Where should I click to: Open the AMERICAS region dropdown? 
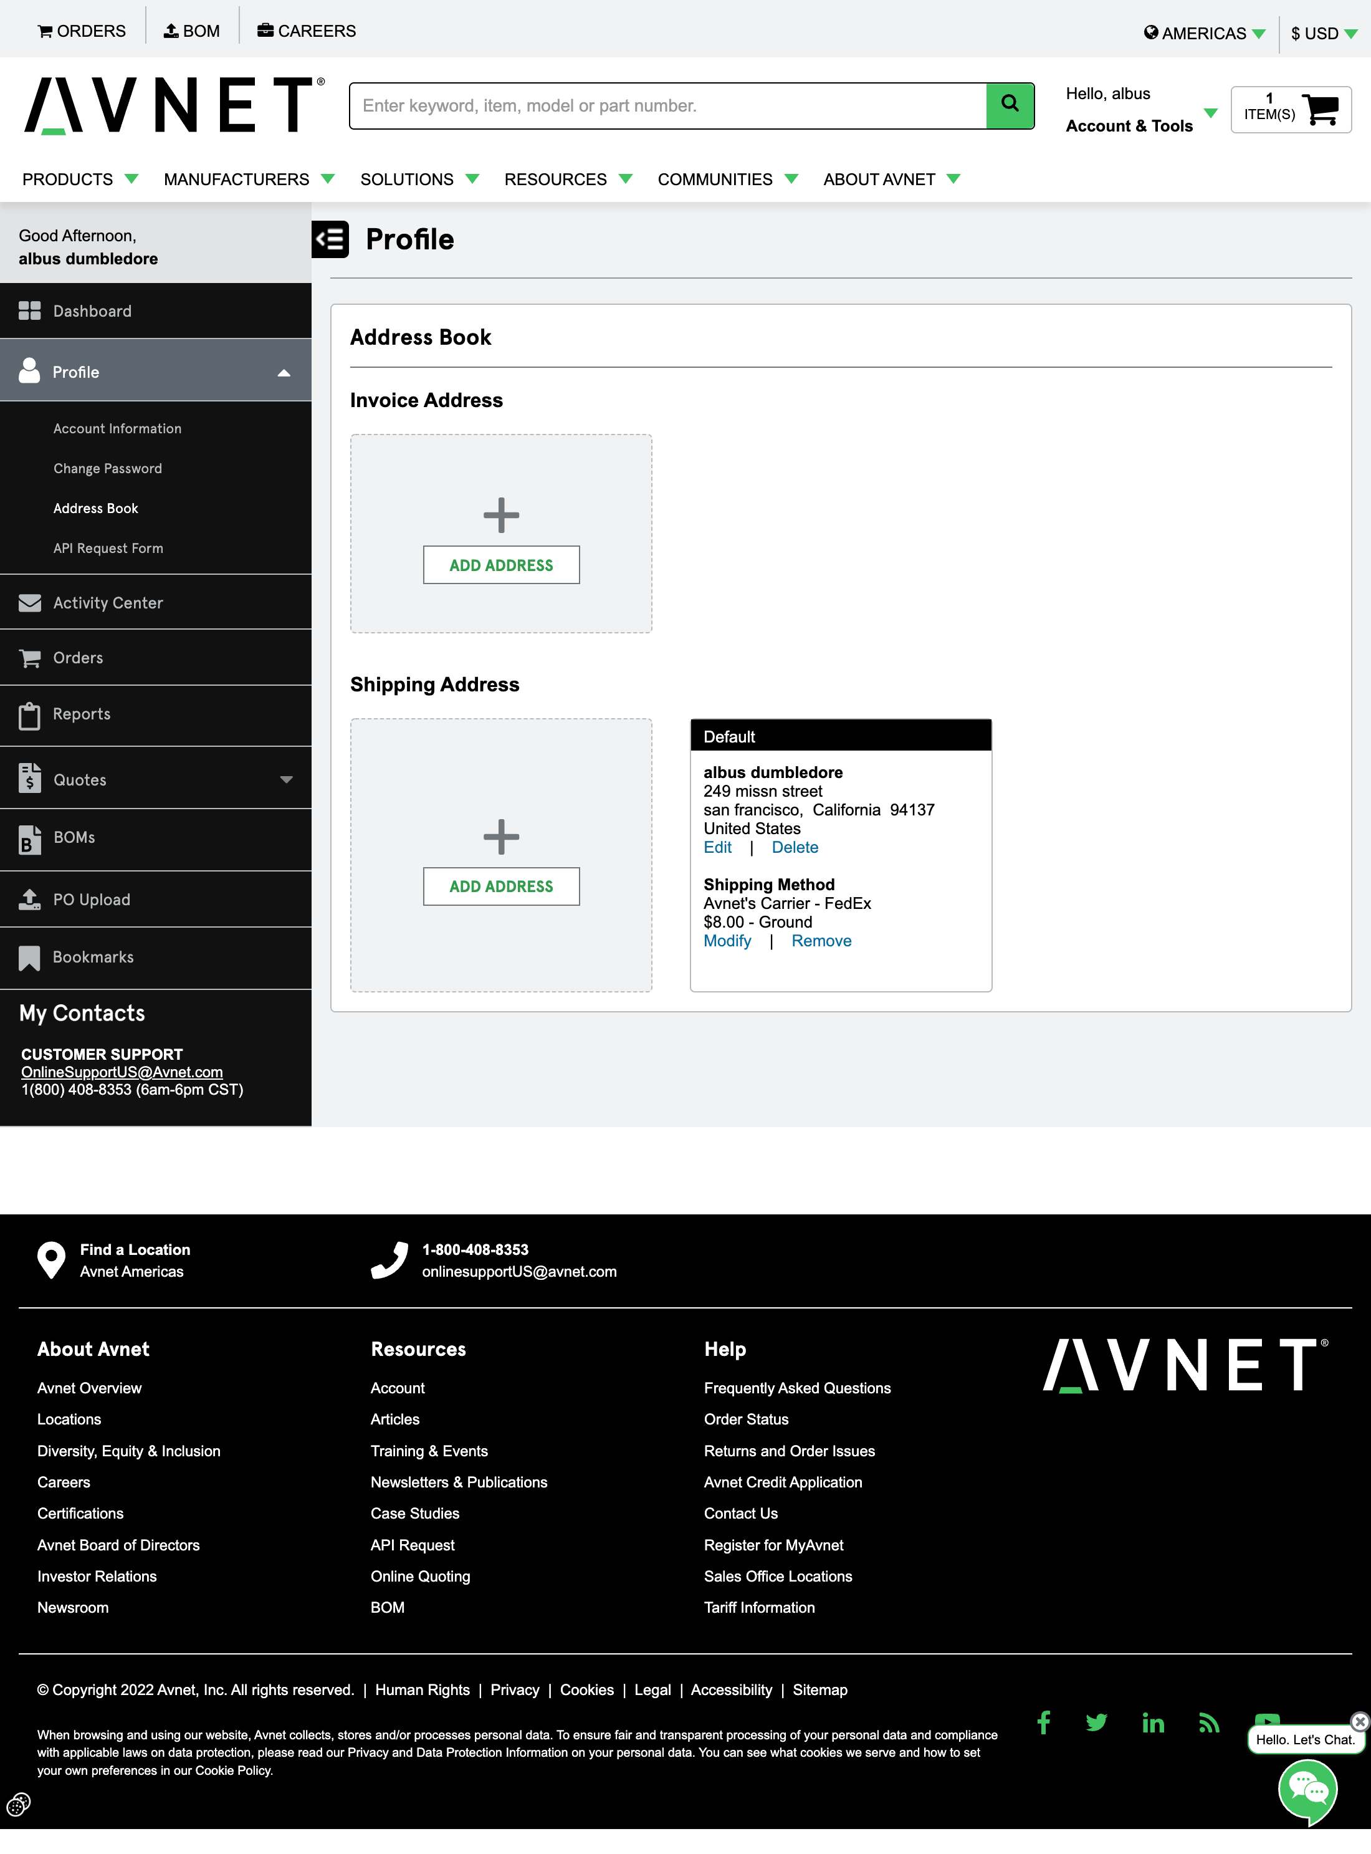point(1203,33)
